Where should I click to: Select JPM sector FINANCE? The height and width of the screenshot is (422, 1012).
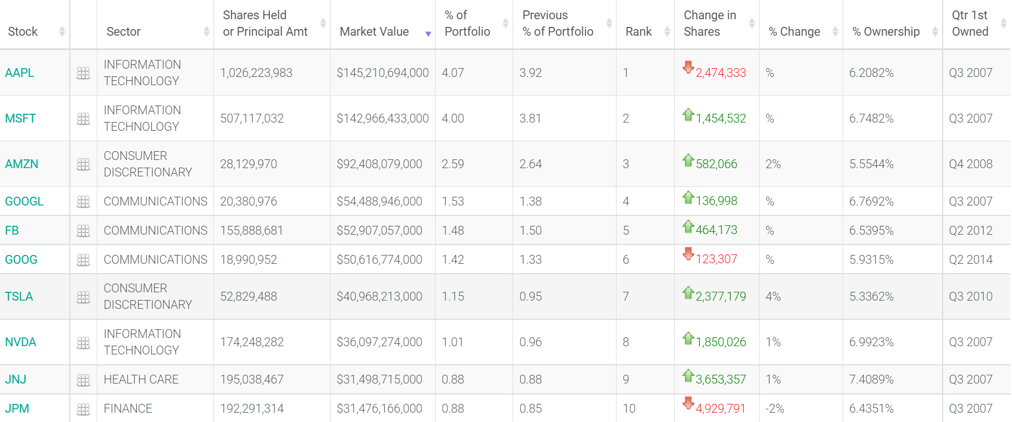pyautogui.click(x=128, y=409)
